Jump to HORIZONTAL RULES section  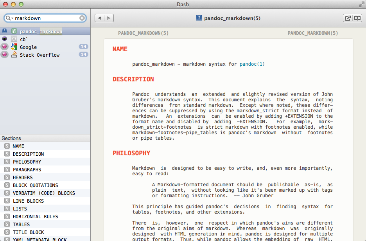[x=45, y=216]
